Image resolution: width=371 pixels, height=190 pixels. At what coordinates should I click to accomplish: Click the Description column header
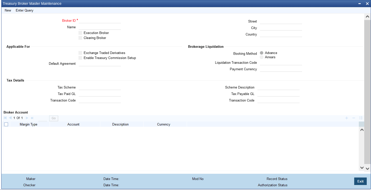pos(120,124)
